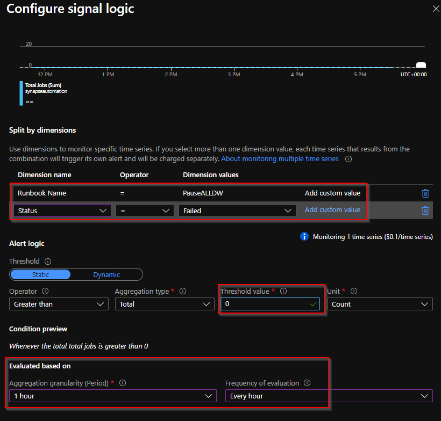Screen dimensions: 441x421
Task: Open the dimension operator dropdown for Status
Action: point(145,210)
